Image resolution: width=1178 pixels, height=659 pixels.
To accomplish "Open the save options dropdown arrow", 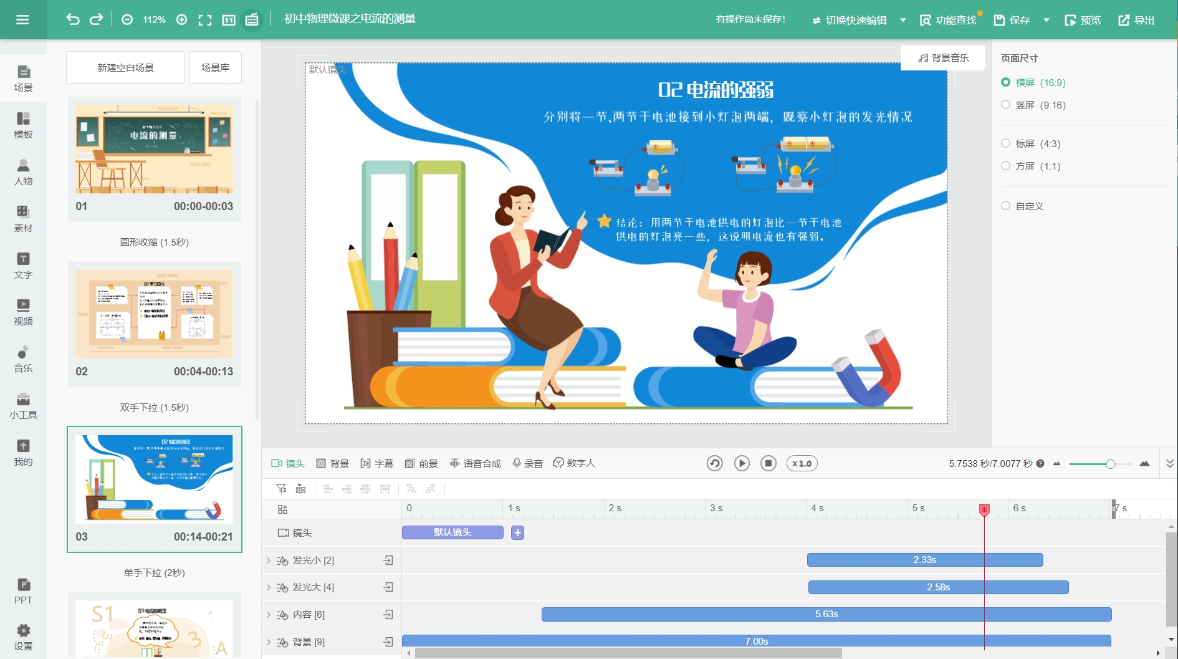I will [1046, 20].
